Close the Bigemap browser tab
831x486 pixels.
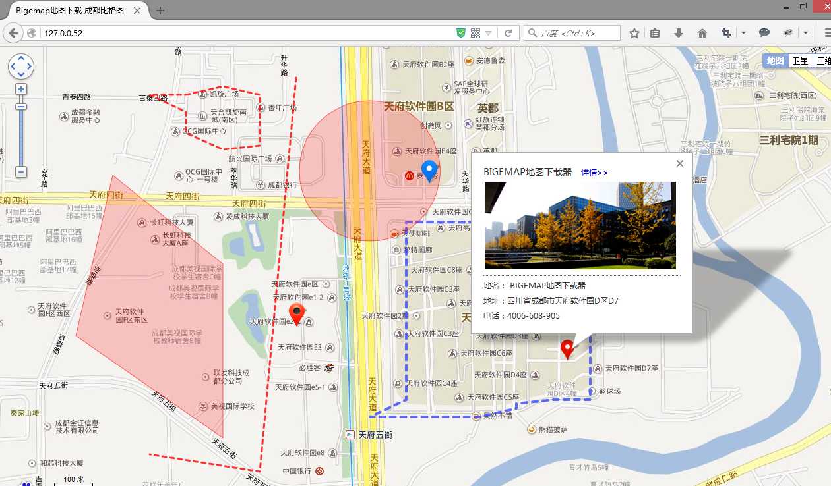click(x=137, y=11)
